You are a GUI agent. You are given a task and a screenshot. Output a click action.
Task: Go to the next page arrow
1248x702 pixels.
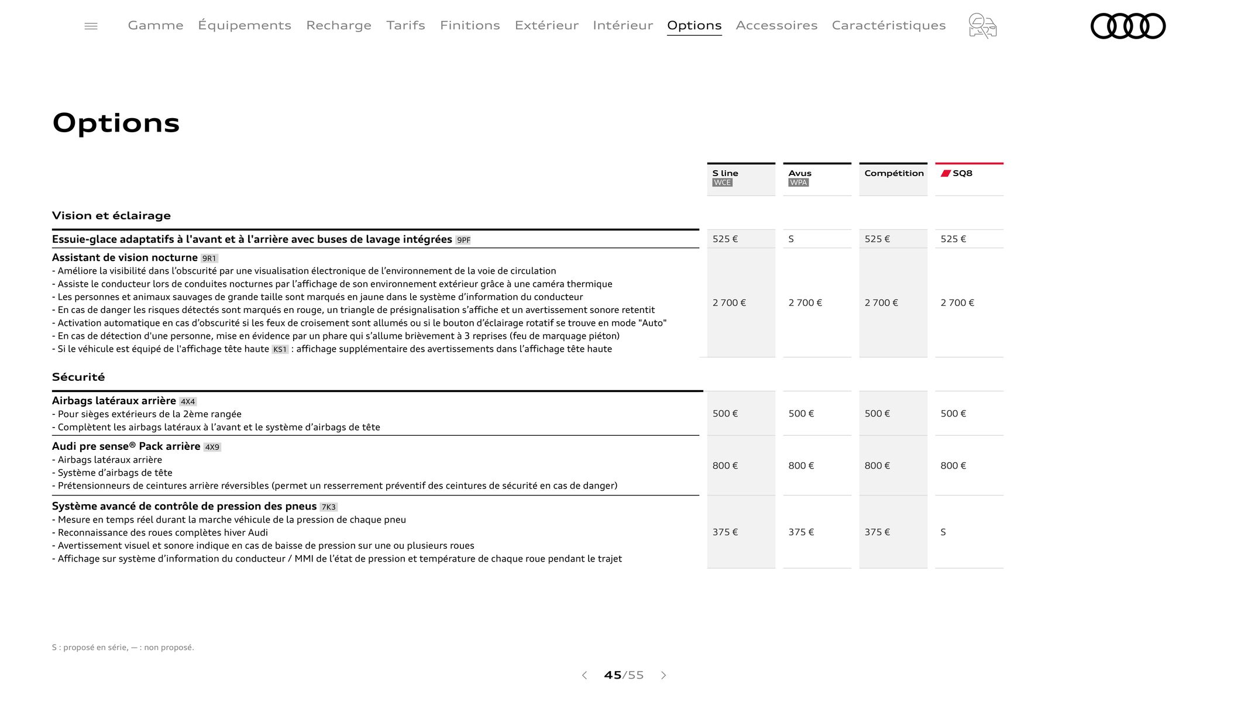663,675
